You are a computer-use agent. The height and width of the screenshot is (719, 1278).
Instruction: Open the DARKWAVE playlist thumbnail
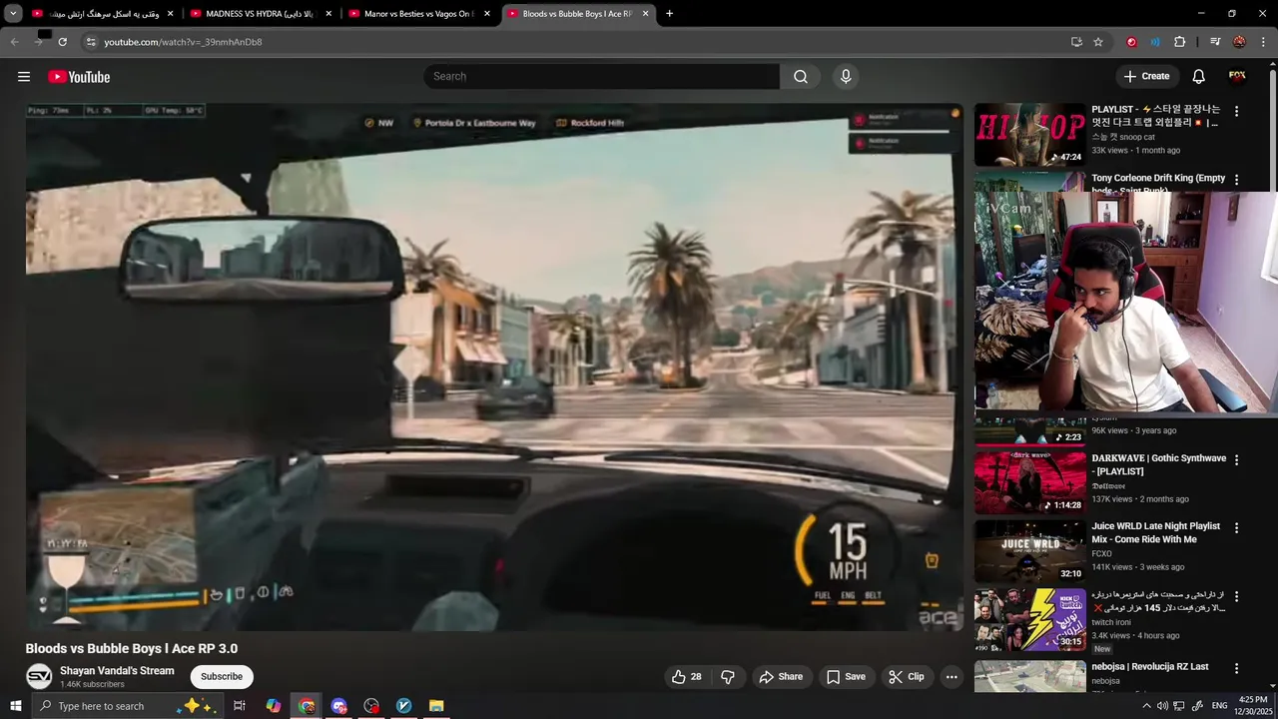pos(1029,482)
